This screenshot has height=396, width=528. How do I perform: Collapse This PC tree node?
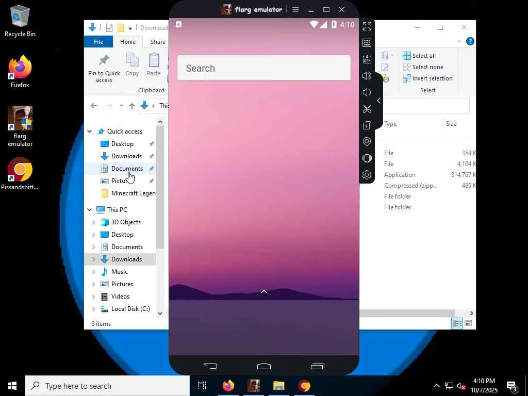[90, 209]
